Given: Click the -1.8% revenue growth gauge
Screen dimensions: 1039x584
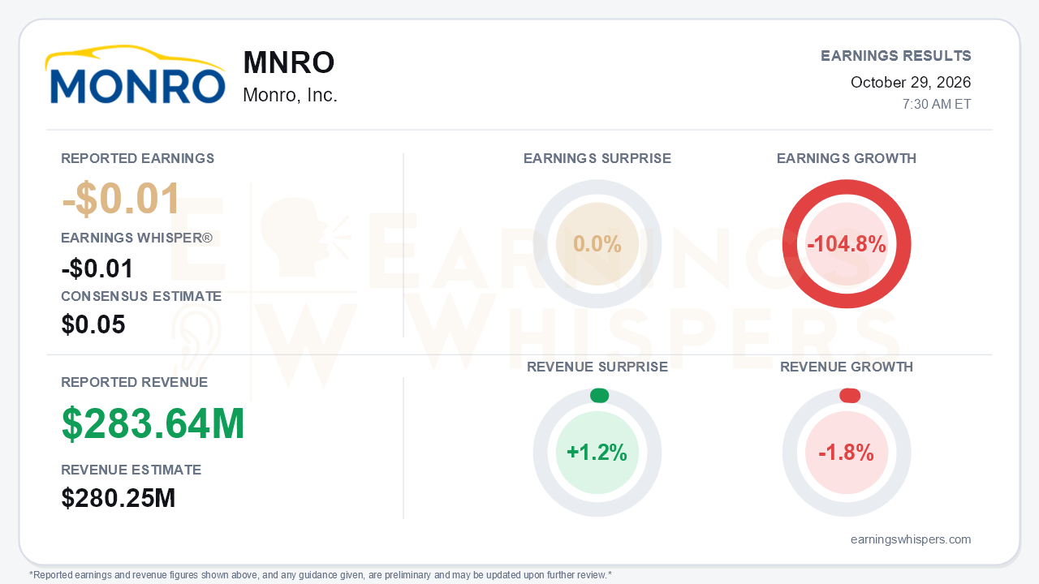Looking at the screenshot, I should click(x=847, y=453).
